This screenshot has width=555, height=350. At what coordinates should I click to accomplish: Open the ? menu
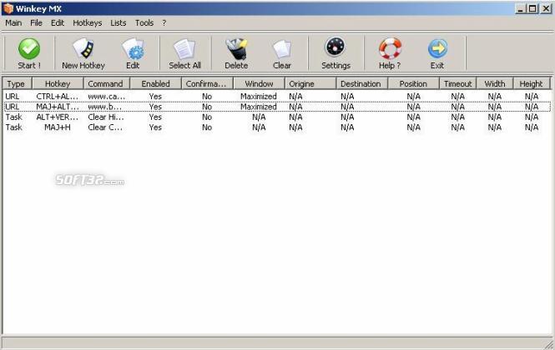pos(164,23)
